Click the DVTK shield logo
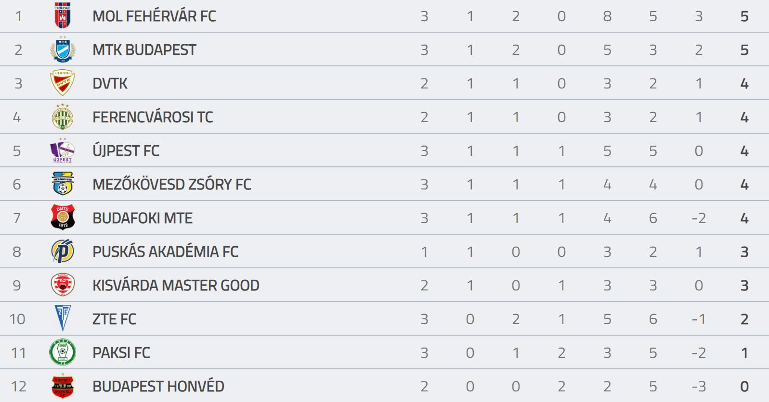This screenshot has width=769, height=402. [x=63, y=83]
